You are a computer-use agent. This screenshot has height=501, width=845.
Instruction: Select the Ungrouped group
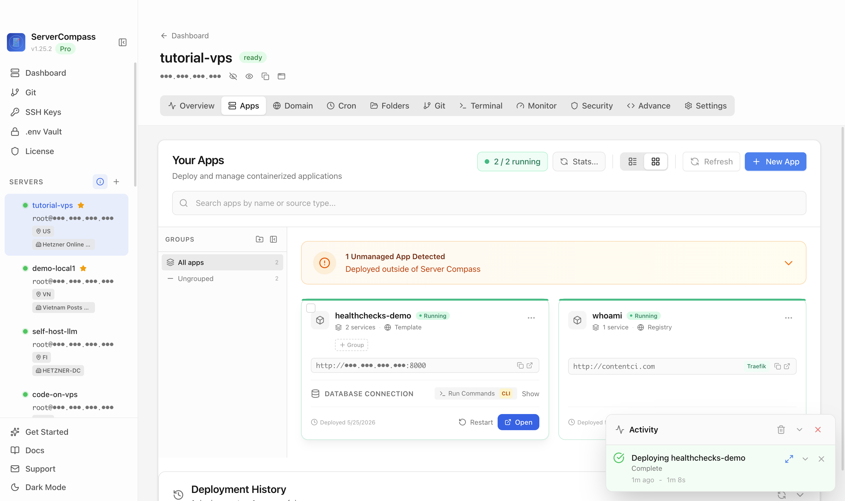click(x=222, y=278)
